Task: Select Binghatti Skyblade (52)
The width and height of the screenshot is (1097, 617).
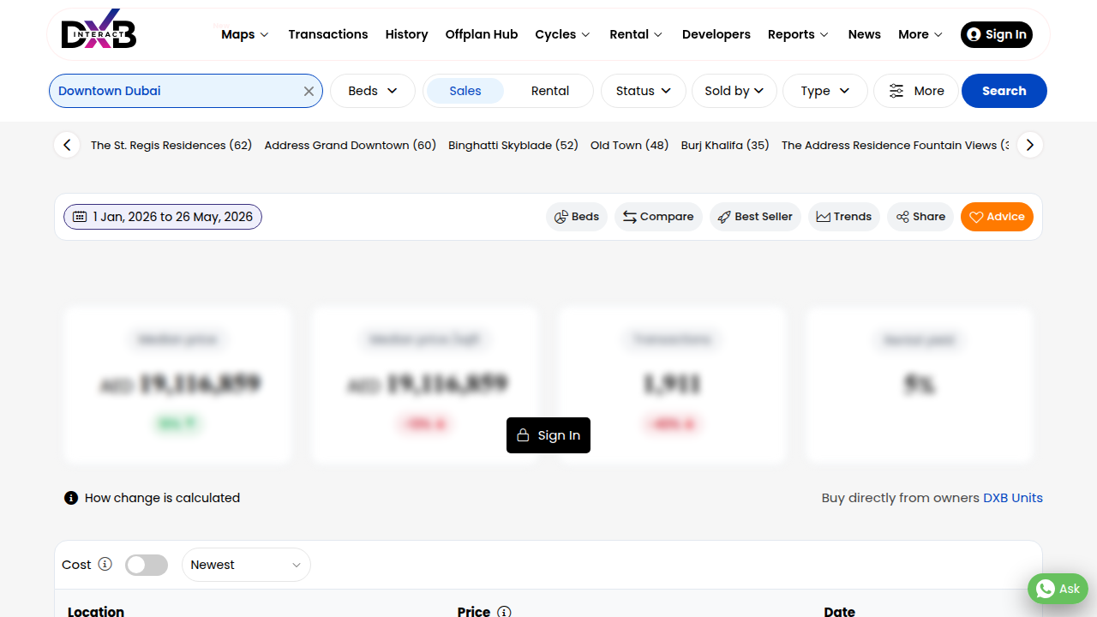Action: [x=513, y=146]
